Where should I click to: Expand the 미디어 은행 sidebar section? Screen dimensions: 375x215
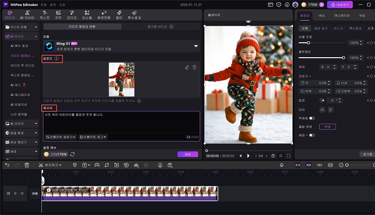[21, 28]
